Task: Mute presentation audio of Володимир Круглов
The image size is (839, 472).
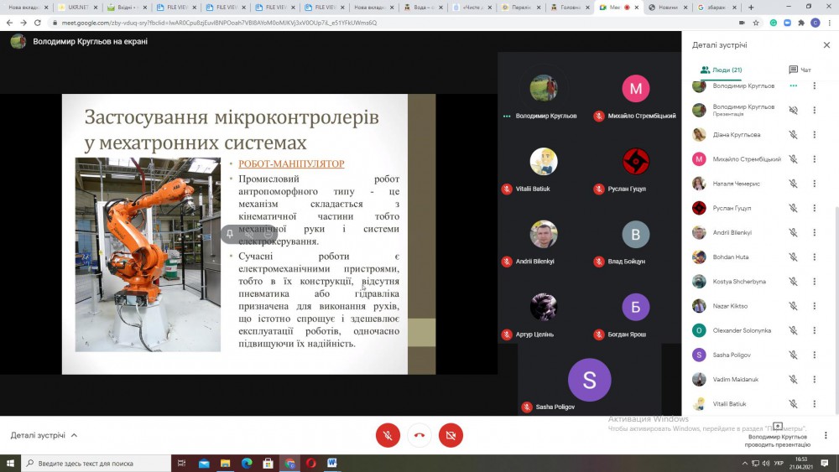Action: click(793, 110)
